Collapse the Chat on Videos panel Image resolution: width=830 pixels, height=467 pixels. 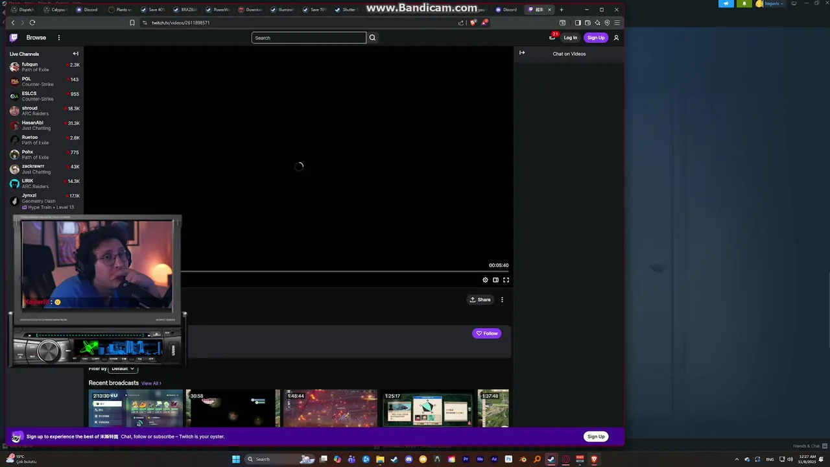(x=522, y=53)
